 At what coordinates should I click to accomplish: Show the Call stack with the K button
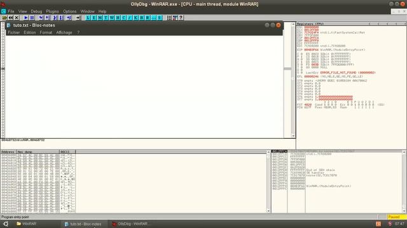(x=135, y=18)
